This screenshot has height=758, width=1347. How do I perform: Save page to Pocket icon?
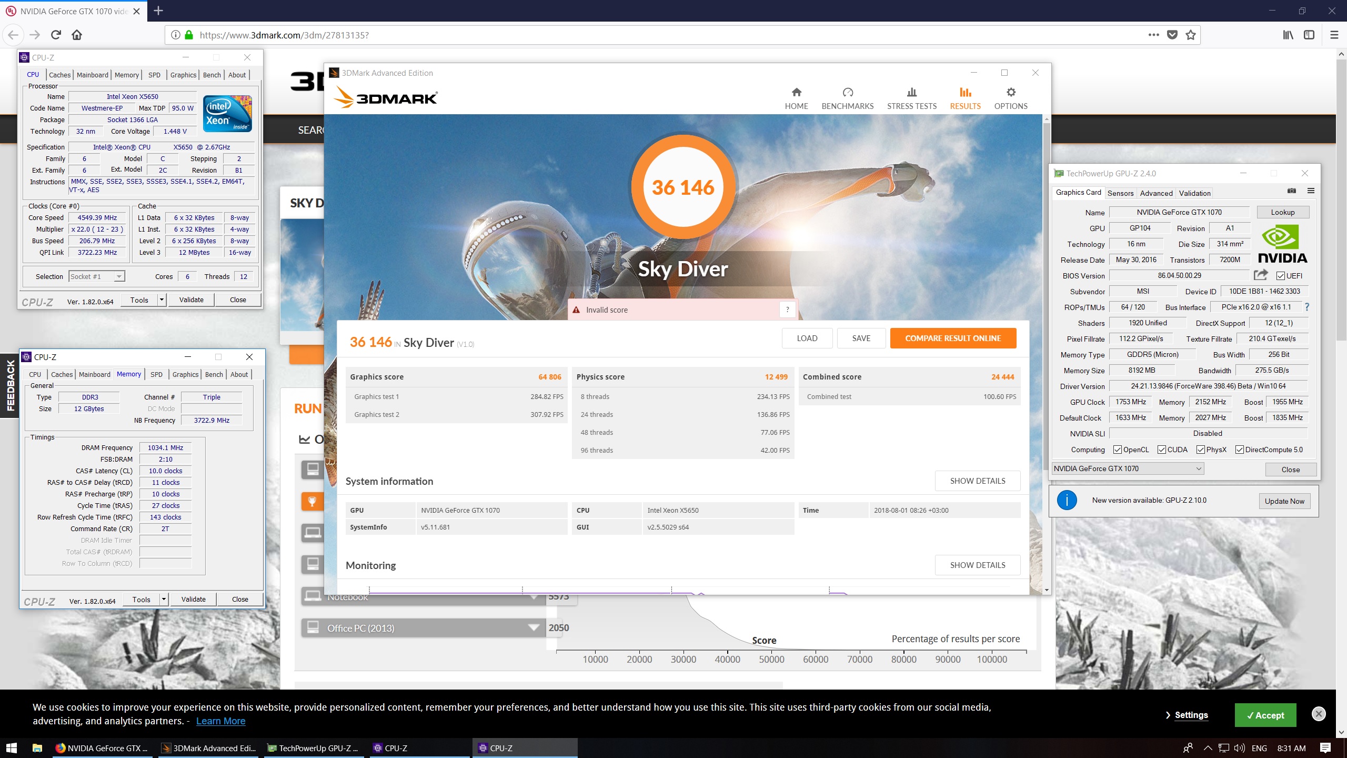point(1172,35)
